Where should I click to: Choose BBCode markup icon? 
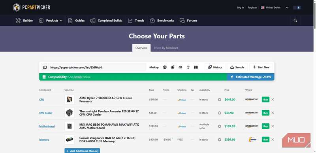(196, 67)
